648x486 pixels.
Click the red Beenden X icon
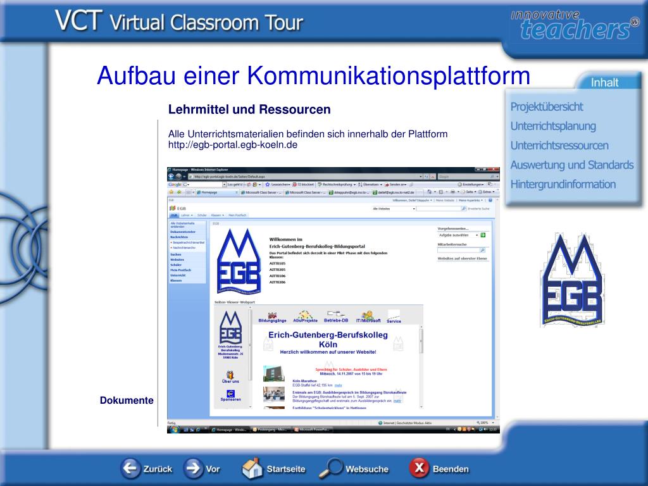(x=419, y=468)
